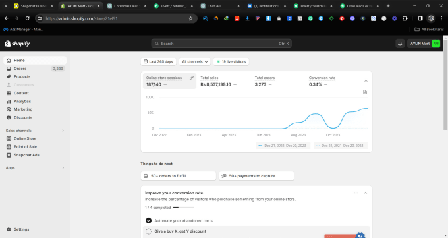Image resolution: width=448 pixels, height=238 pixels.
Task: Expand the Apps chevron
Action: tap(63, 168)
